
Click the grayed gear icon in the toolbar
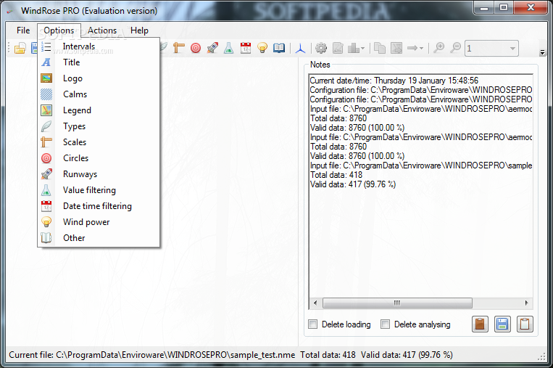point(321,48)
